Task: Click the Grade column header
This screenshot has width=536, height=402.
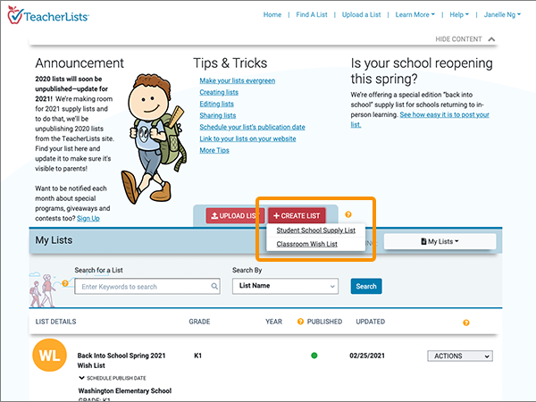Action: (199, 322)
